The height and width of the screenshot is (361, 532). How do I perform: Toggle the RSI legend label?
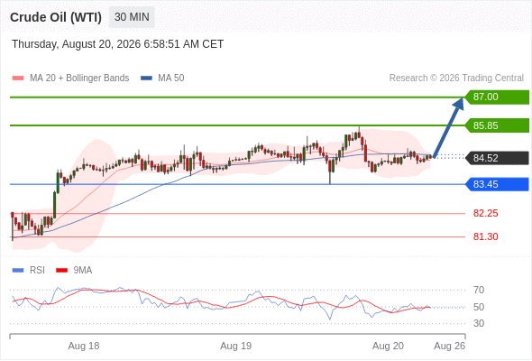(37, 271)
